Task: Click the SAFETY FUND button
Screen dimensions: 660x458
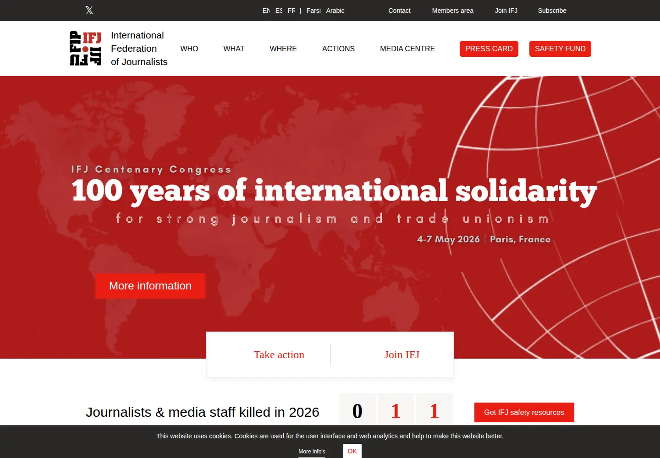Action: click(560, 49)
